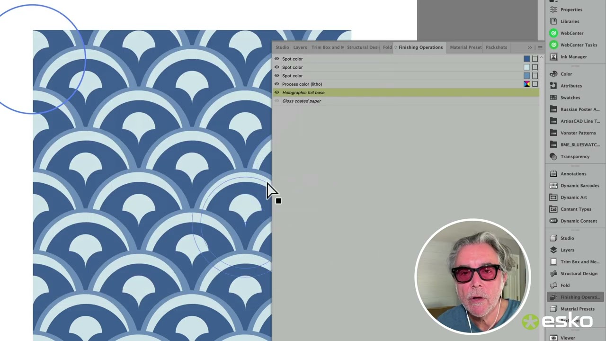Open the ArtiosCAD Line swatch library

tap(575, 121)
